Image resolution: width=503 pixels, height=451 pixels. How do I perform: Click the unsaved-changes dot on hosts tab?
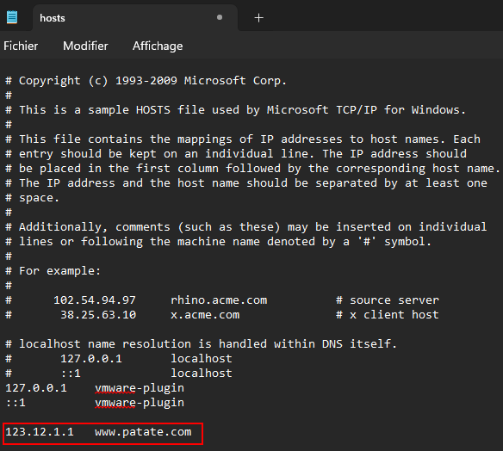click(x=220, y=17)
